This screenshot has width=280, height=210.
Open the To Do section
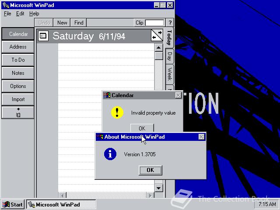18,60
